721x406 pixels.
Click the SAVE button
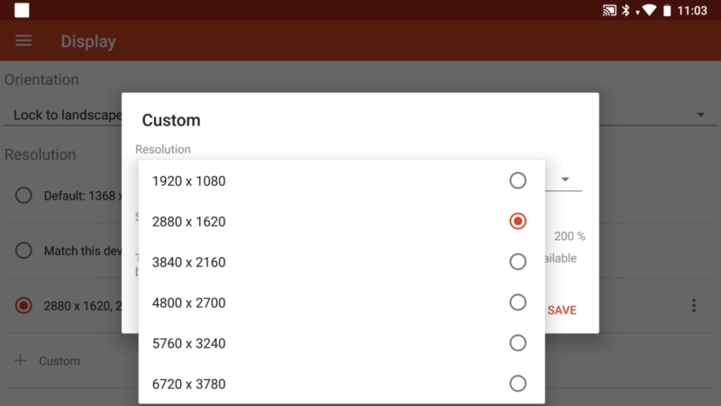click(561, 309)
